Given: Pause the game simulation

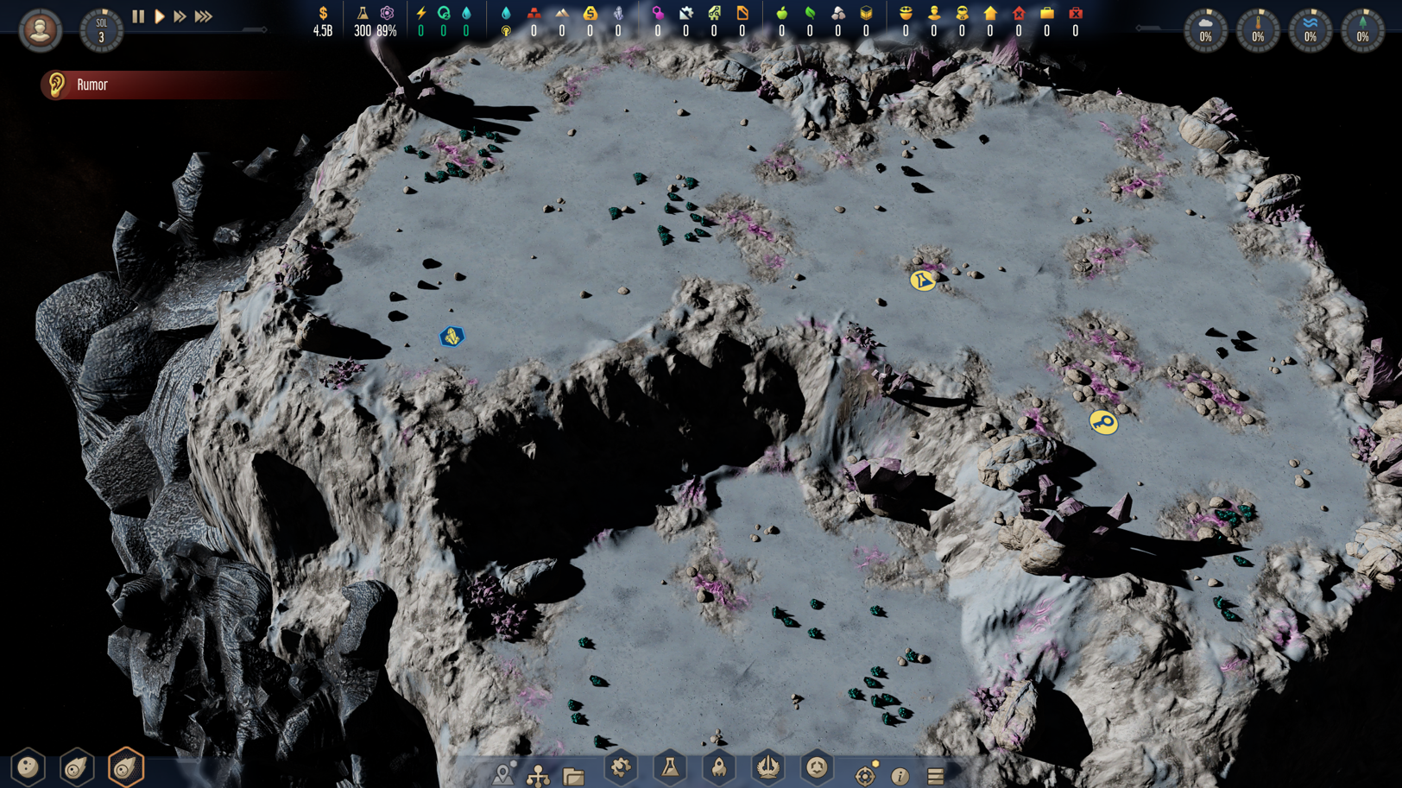Looking at the screenshot, I should point(138,16).
